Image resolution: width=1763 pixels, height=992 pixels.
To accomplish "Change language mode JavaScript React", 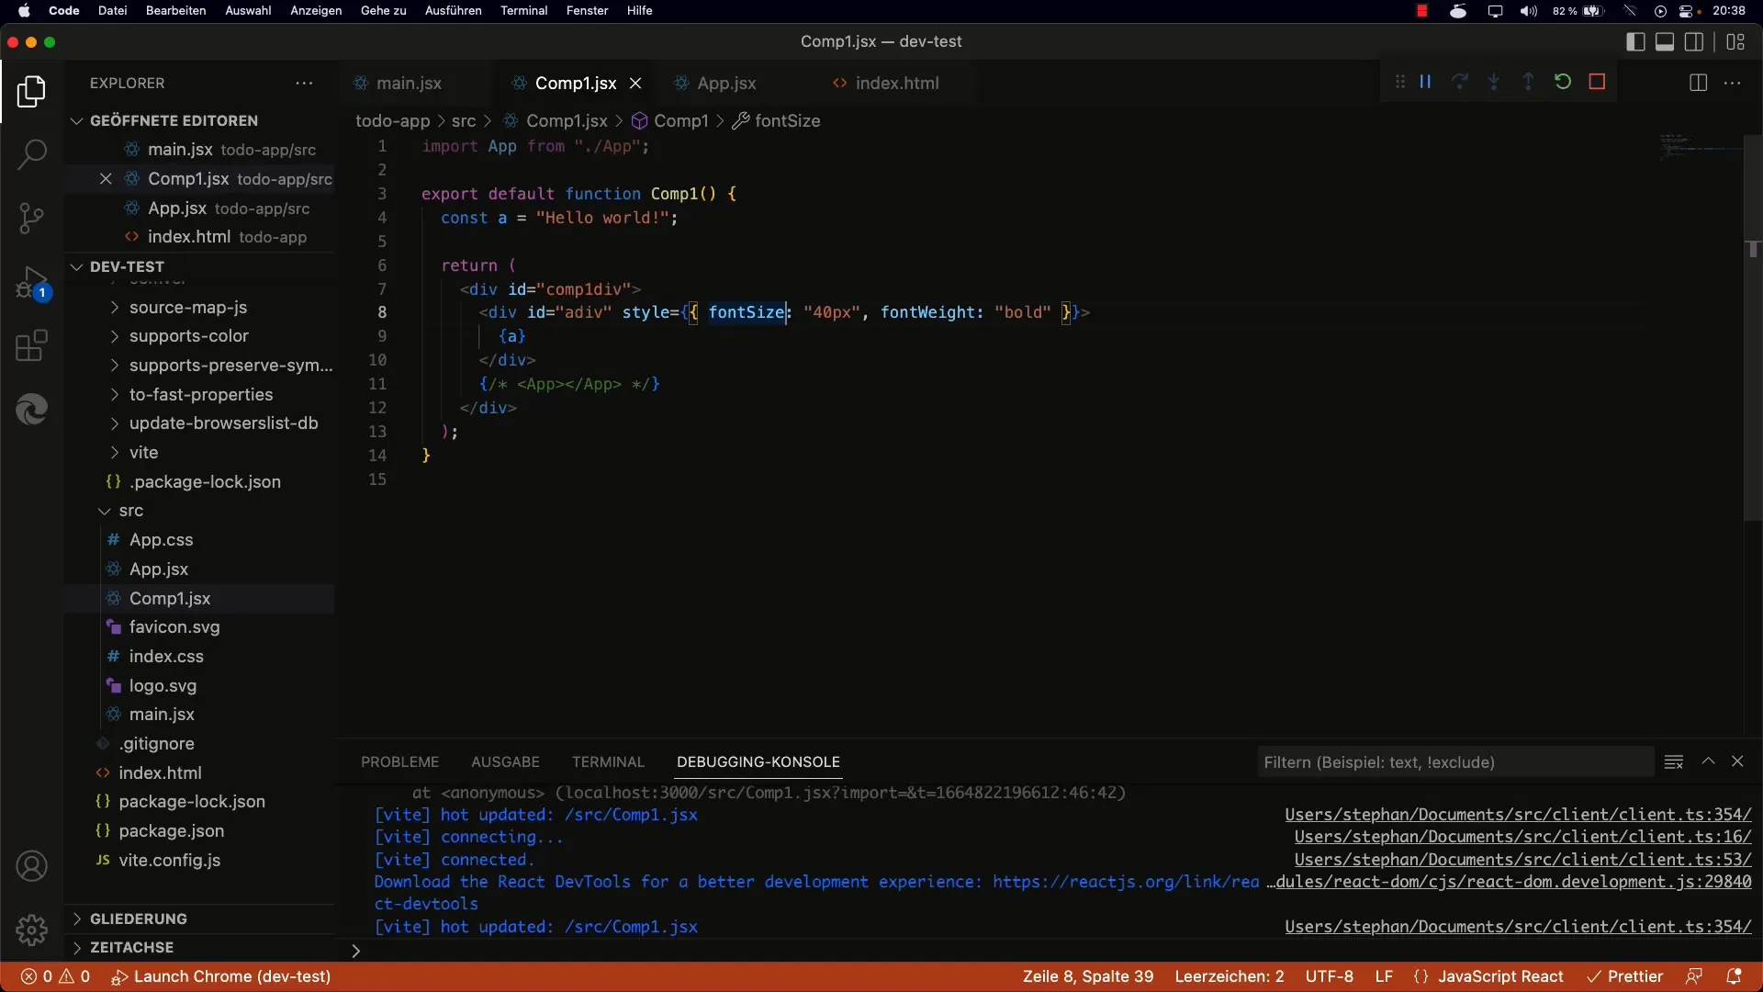I will 1500,976.
